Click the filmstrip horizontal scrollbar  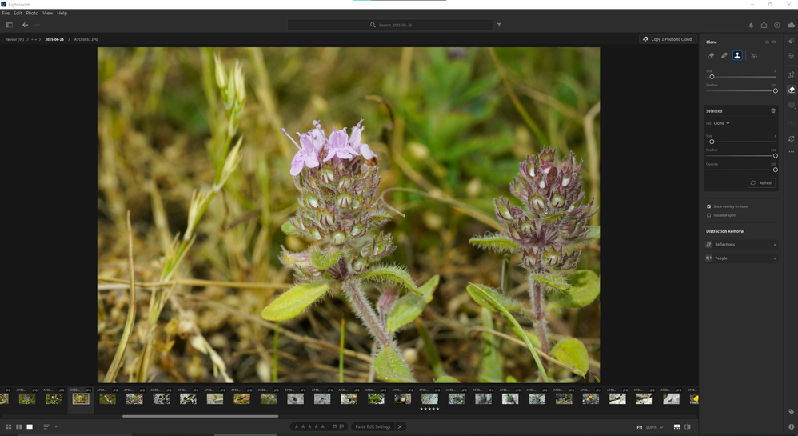[200, 416]
